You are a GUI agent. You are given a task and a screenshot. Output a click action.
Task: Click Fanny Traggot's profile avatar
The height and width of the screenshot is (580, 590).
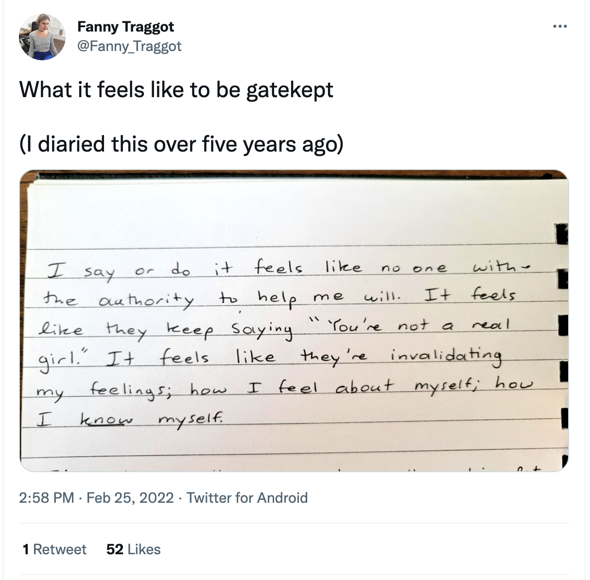click(42, 37)
